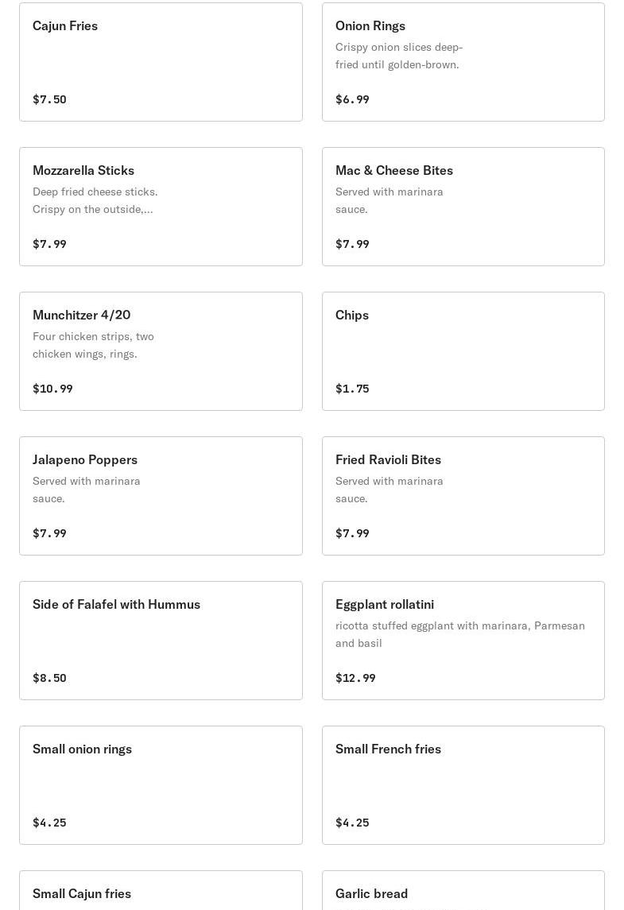Open the Small French fries item
Viewport: 624px width, 910px height.
tap(463, 785)
